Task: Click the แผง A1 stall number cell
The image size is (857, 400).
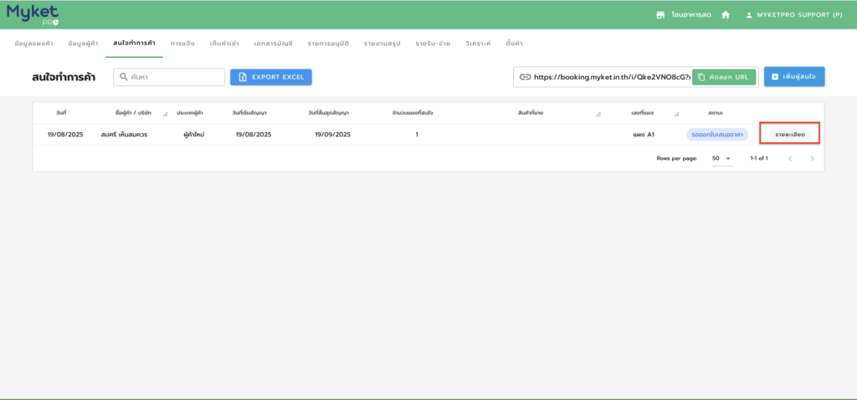Action: 644,135
